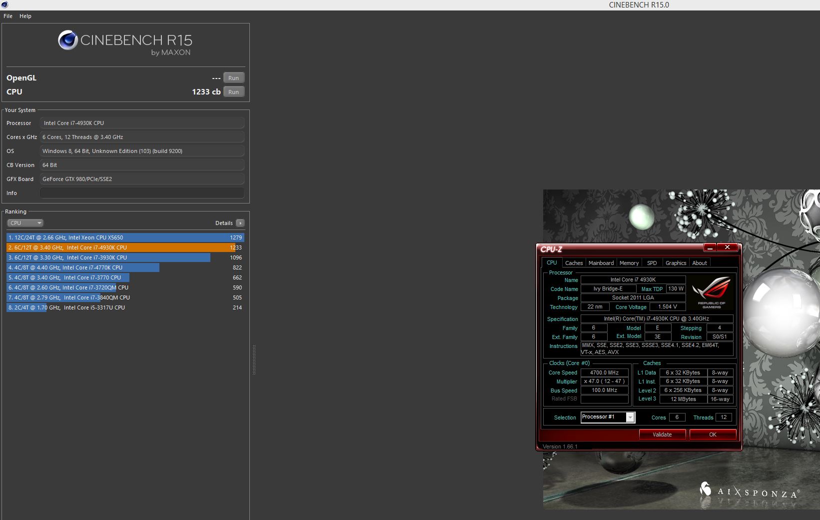Image resolution: width=820 pixels, height=520 pixels.
Task: Click the panel splitter handle
Action: 254,359
